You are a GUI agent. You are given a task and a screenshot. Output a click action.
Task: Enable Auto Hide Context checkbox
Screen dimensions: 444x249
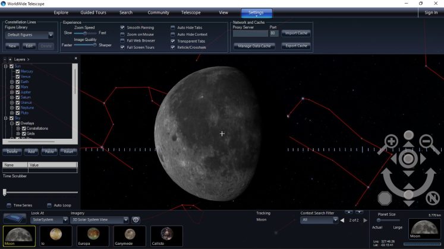[173, 34]
